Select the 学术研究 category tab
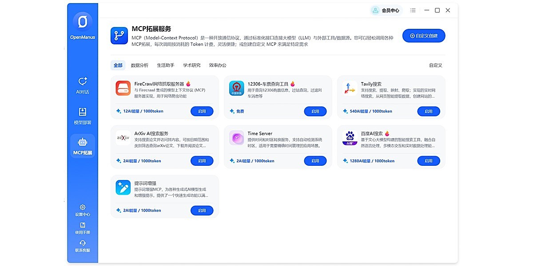This screenshot has width=533, height=266. 191,65
